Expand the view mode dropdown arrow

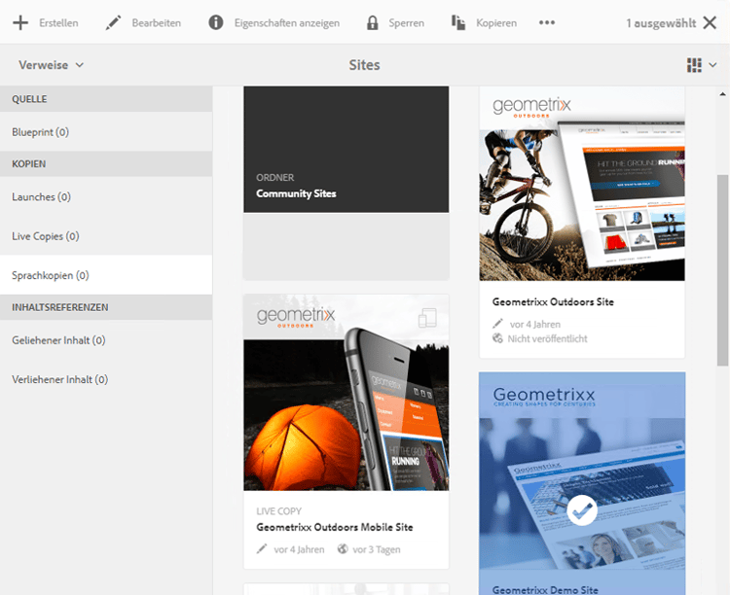pos(712,65)
